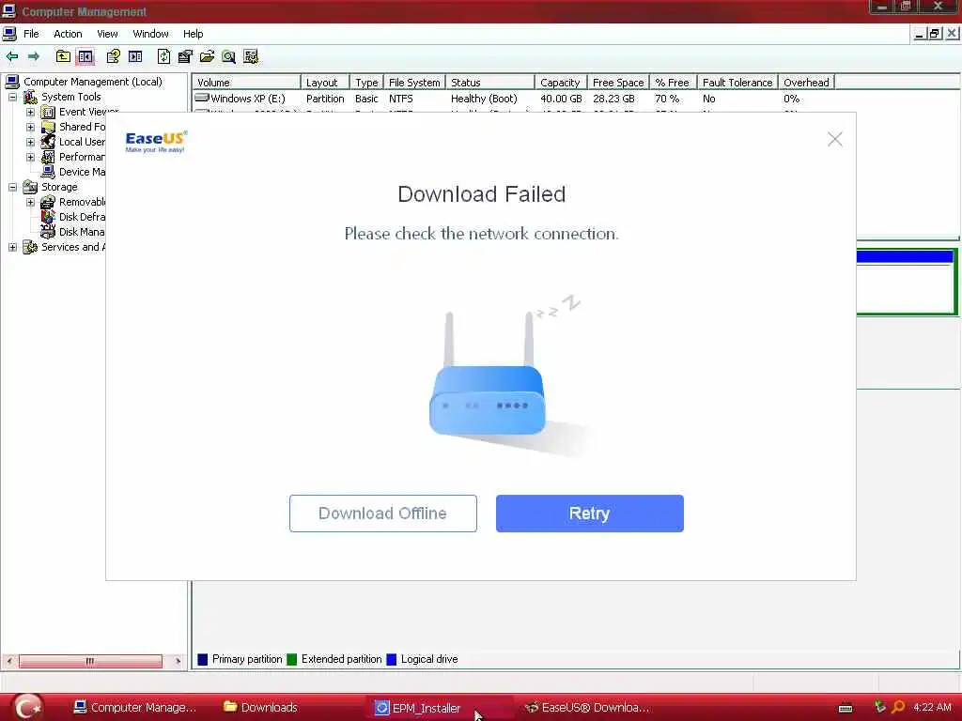This screenshot has height=721, width=962.
Task: Select the Storage tree node
Action: (59, 187)
